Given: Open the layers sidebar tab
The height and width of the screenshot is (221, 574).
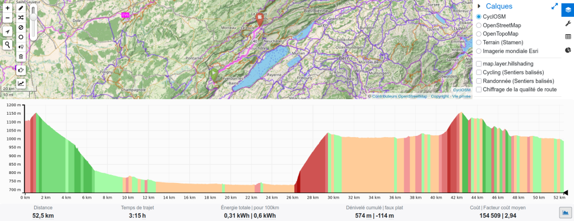Looking at the screenshot, I should 568,10.
